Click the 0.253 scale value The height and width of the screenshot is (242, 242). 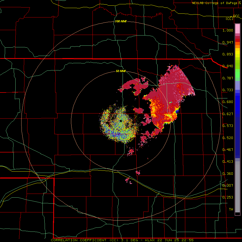[228, 197]
